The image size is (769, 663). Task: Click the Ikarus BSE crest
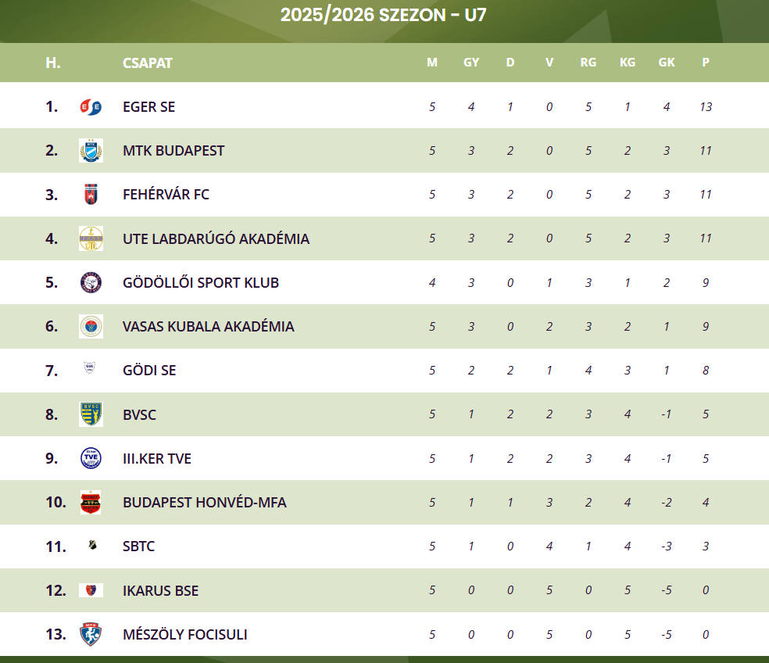tap(91, 590)
